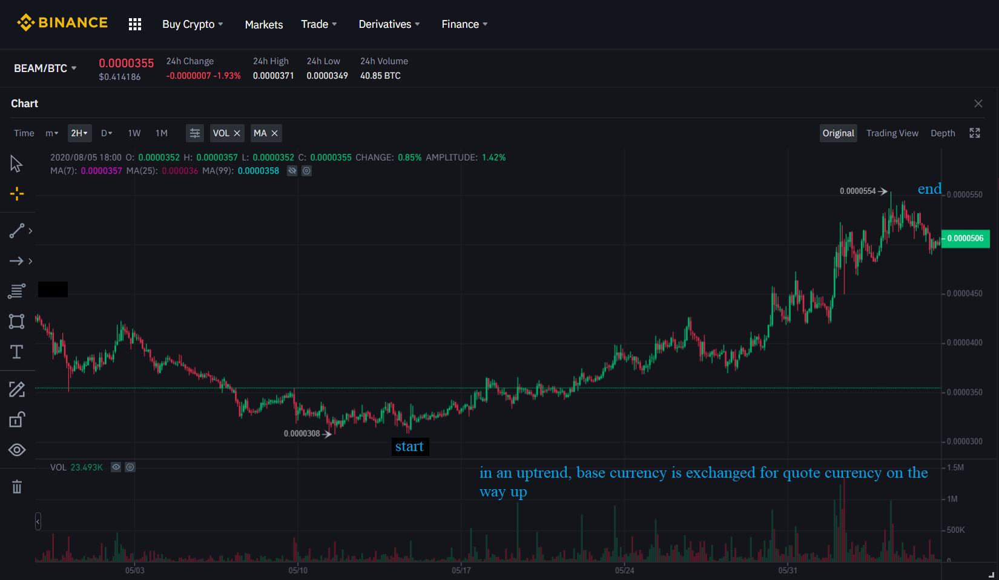
Task: Click the VOL value 23.493K
Action: 87,467
